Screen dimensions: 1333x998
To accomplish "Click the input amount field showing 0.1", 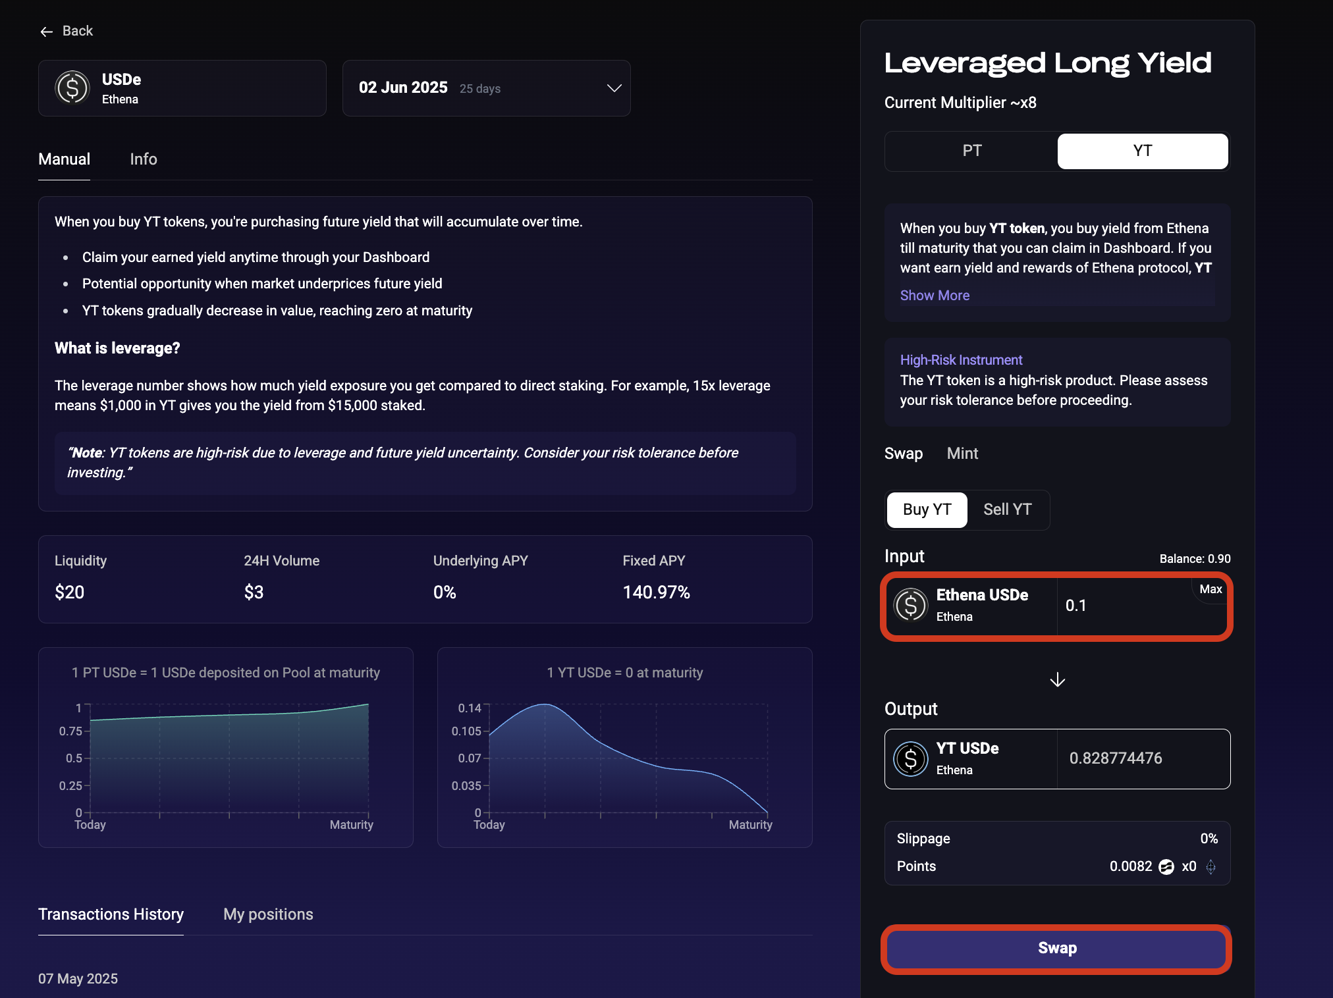I will (x=1126, y=606).
